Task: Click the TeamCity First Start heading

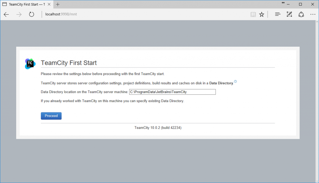Action: click(x=69, y=63)
